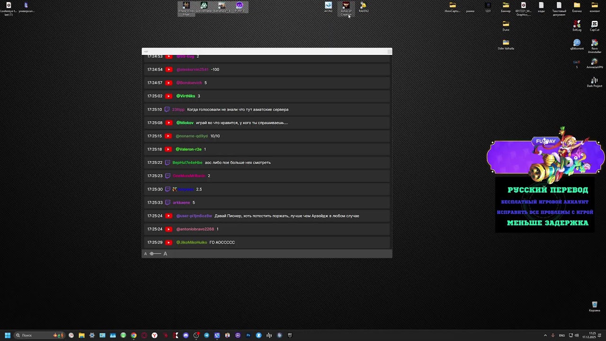Screen dimensions: 606x341
Task: Select the XboxCaptu... folder on the desktop
Action: 453,7
